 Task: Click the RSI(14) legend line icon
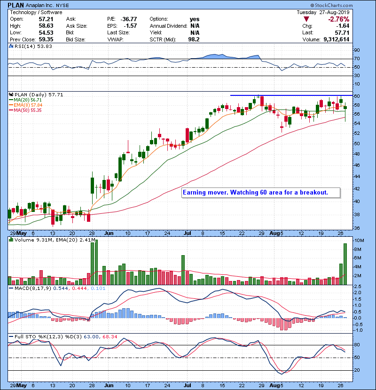(x=11, y=46)
